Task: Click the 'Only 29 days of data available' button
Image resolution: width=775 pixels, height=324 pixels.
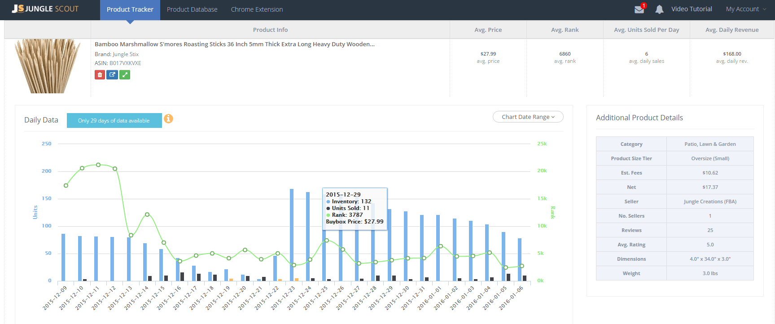Action: pyautogui.click(x=114, y=121)
